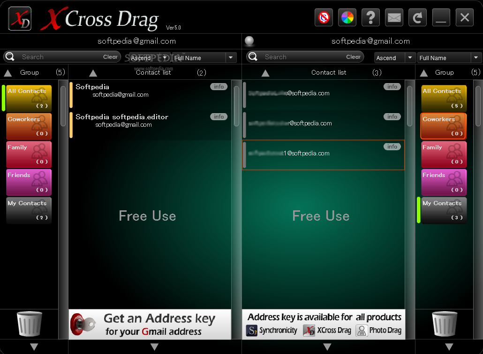Open left Full Name sort field dropdown
This screenshot has height=354, width=483.
coord(204,58)
